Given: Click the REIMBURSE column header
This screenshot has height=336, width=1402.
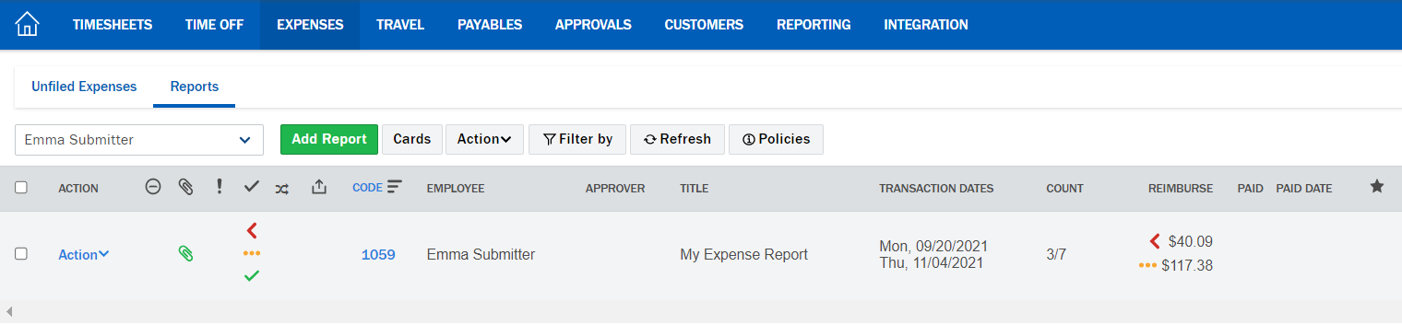Looking at the screenshot, I should [x=1181, y=189].
